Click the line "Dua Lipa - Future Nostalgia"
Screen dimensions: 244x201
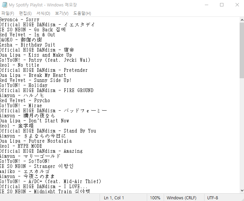pyautogui.click(x=36, y=141)
